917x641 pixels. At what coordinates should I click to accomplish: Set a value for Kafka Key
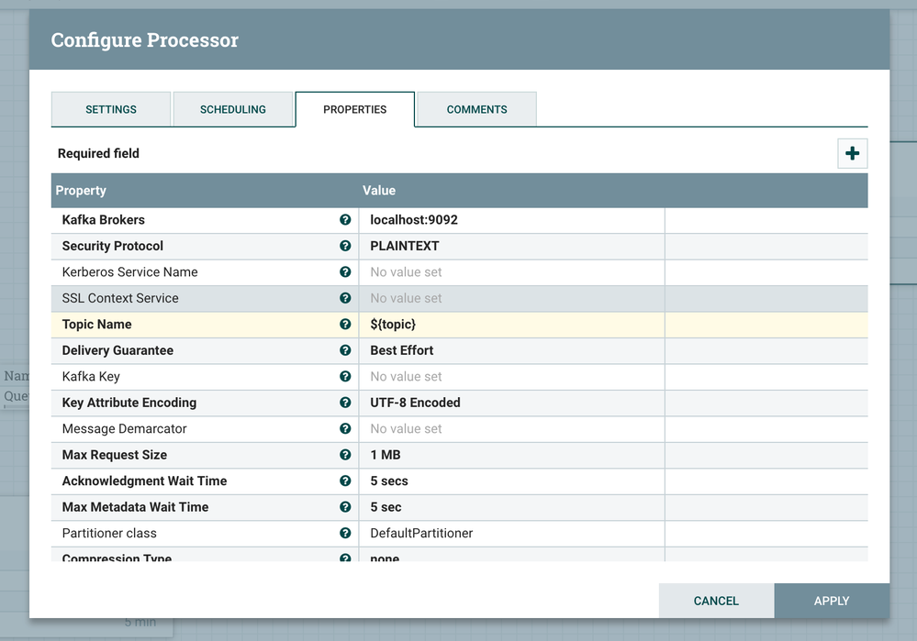pos(510,377)
